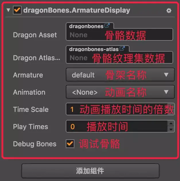Image resolution: width=180 pixels, height=181 pixels.
Task: Click the Dragon Atlas Asset None slot
Action: pyautogui.click(x=119, y=57)
